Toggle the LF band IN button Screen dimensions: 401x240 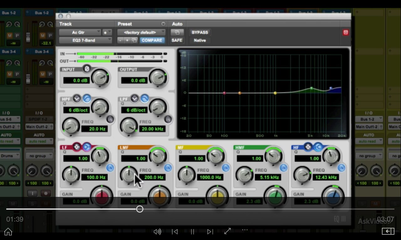pyautogui.click(x=110, y=168)
